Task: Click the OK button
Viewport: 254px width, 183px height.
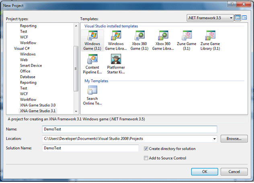Action: [x=205, y=172]
